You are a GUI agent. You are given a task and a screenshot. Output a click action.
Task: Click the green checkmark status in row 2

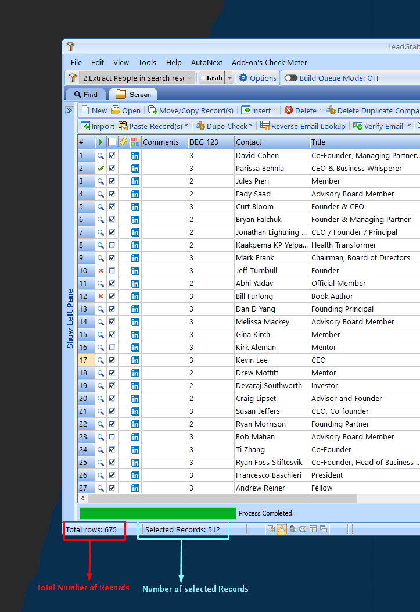pos(100,169)
